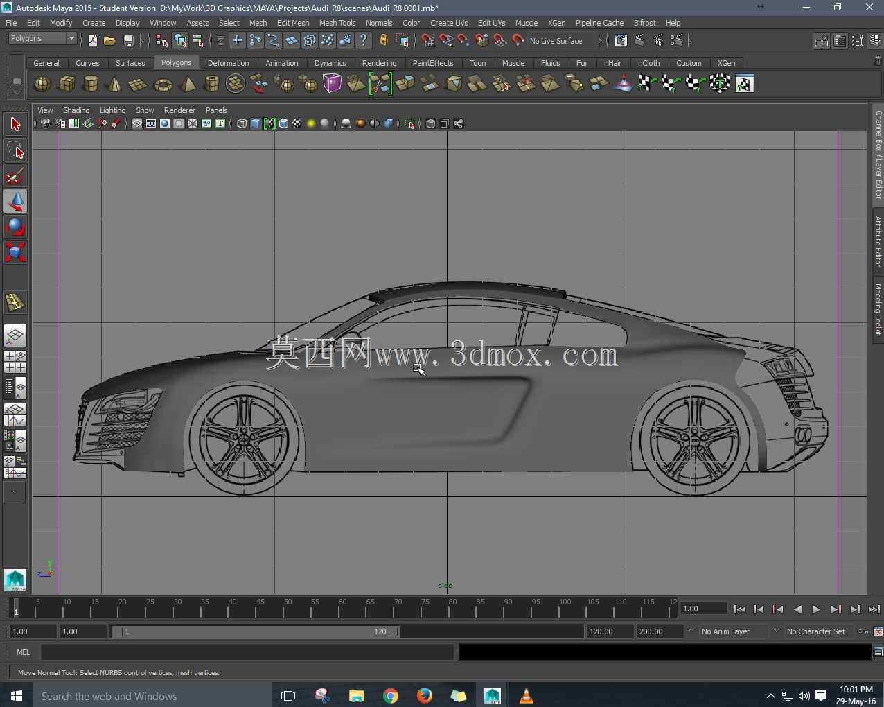Open the shelf options arrow menu
The width and height of the screenshot is (884, 707).
coord(17,93)
